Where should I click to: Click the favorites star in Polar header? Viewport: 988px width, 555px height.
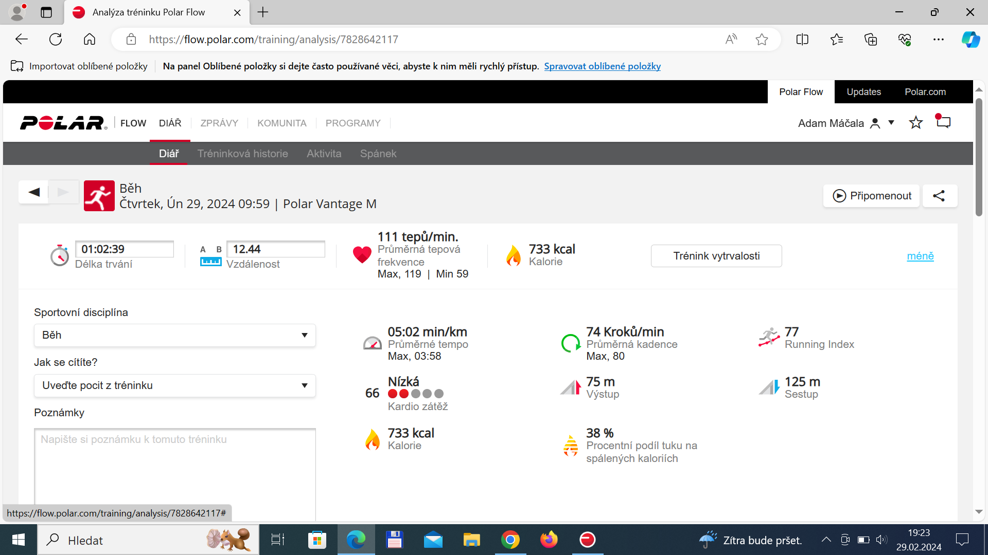pyautogui.click(x=915, y=123)
